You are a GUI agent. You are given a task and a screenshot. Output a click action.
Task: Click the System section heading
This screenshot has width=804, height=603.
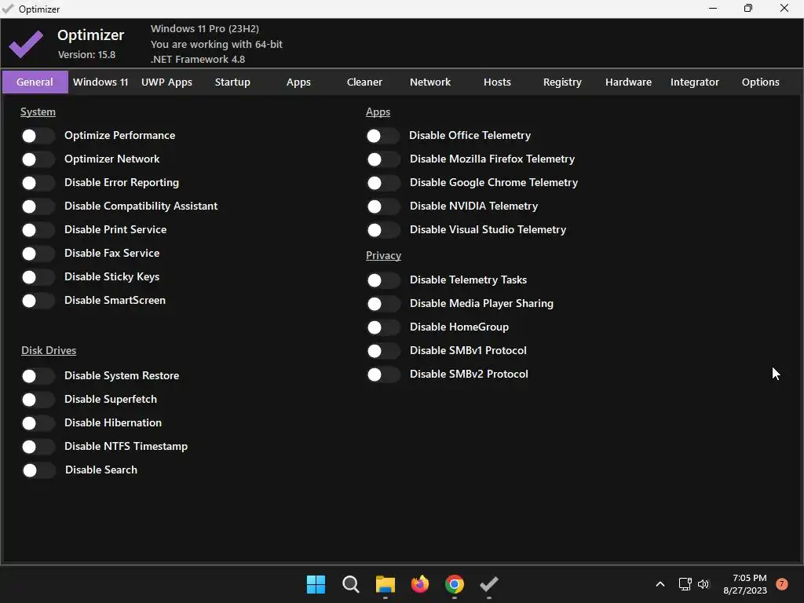[38, 111]
